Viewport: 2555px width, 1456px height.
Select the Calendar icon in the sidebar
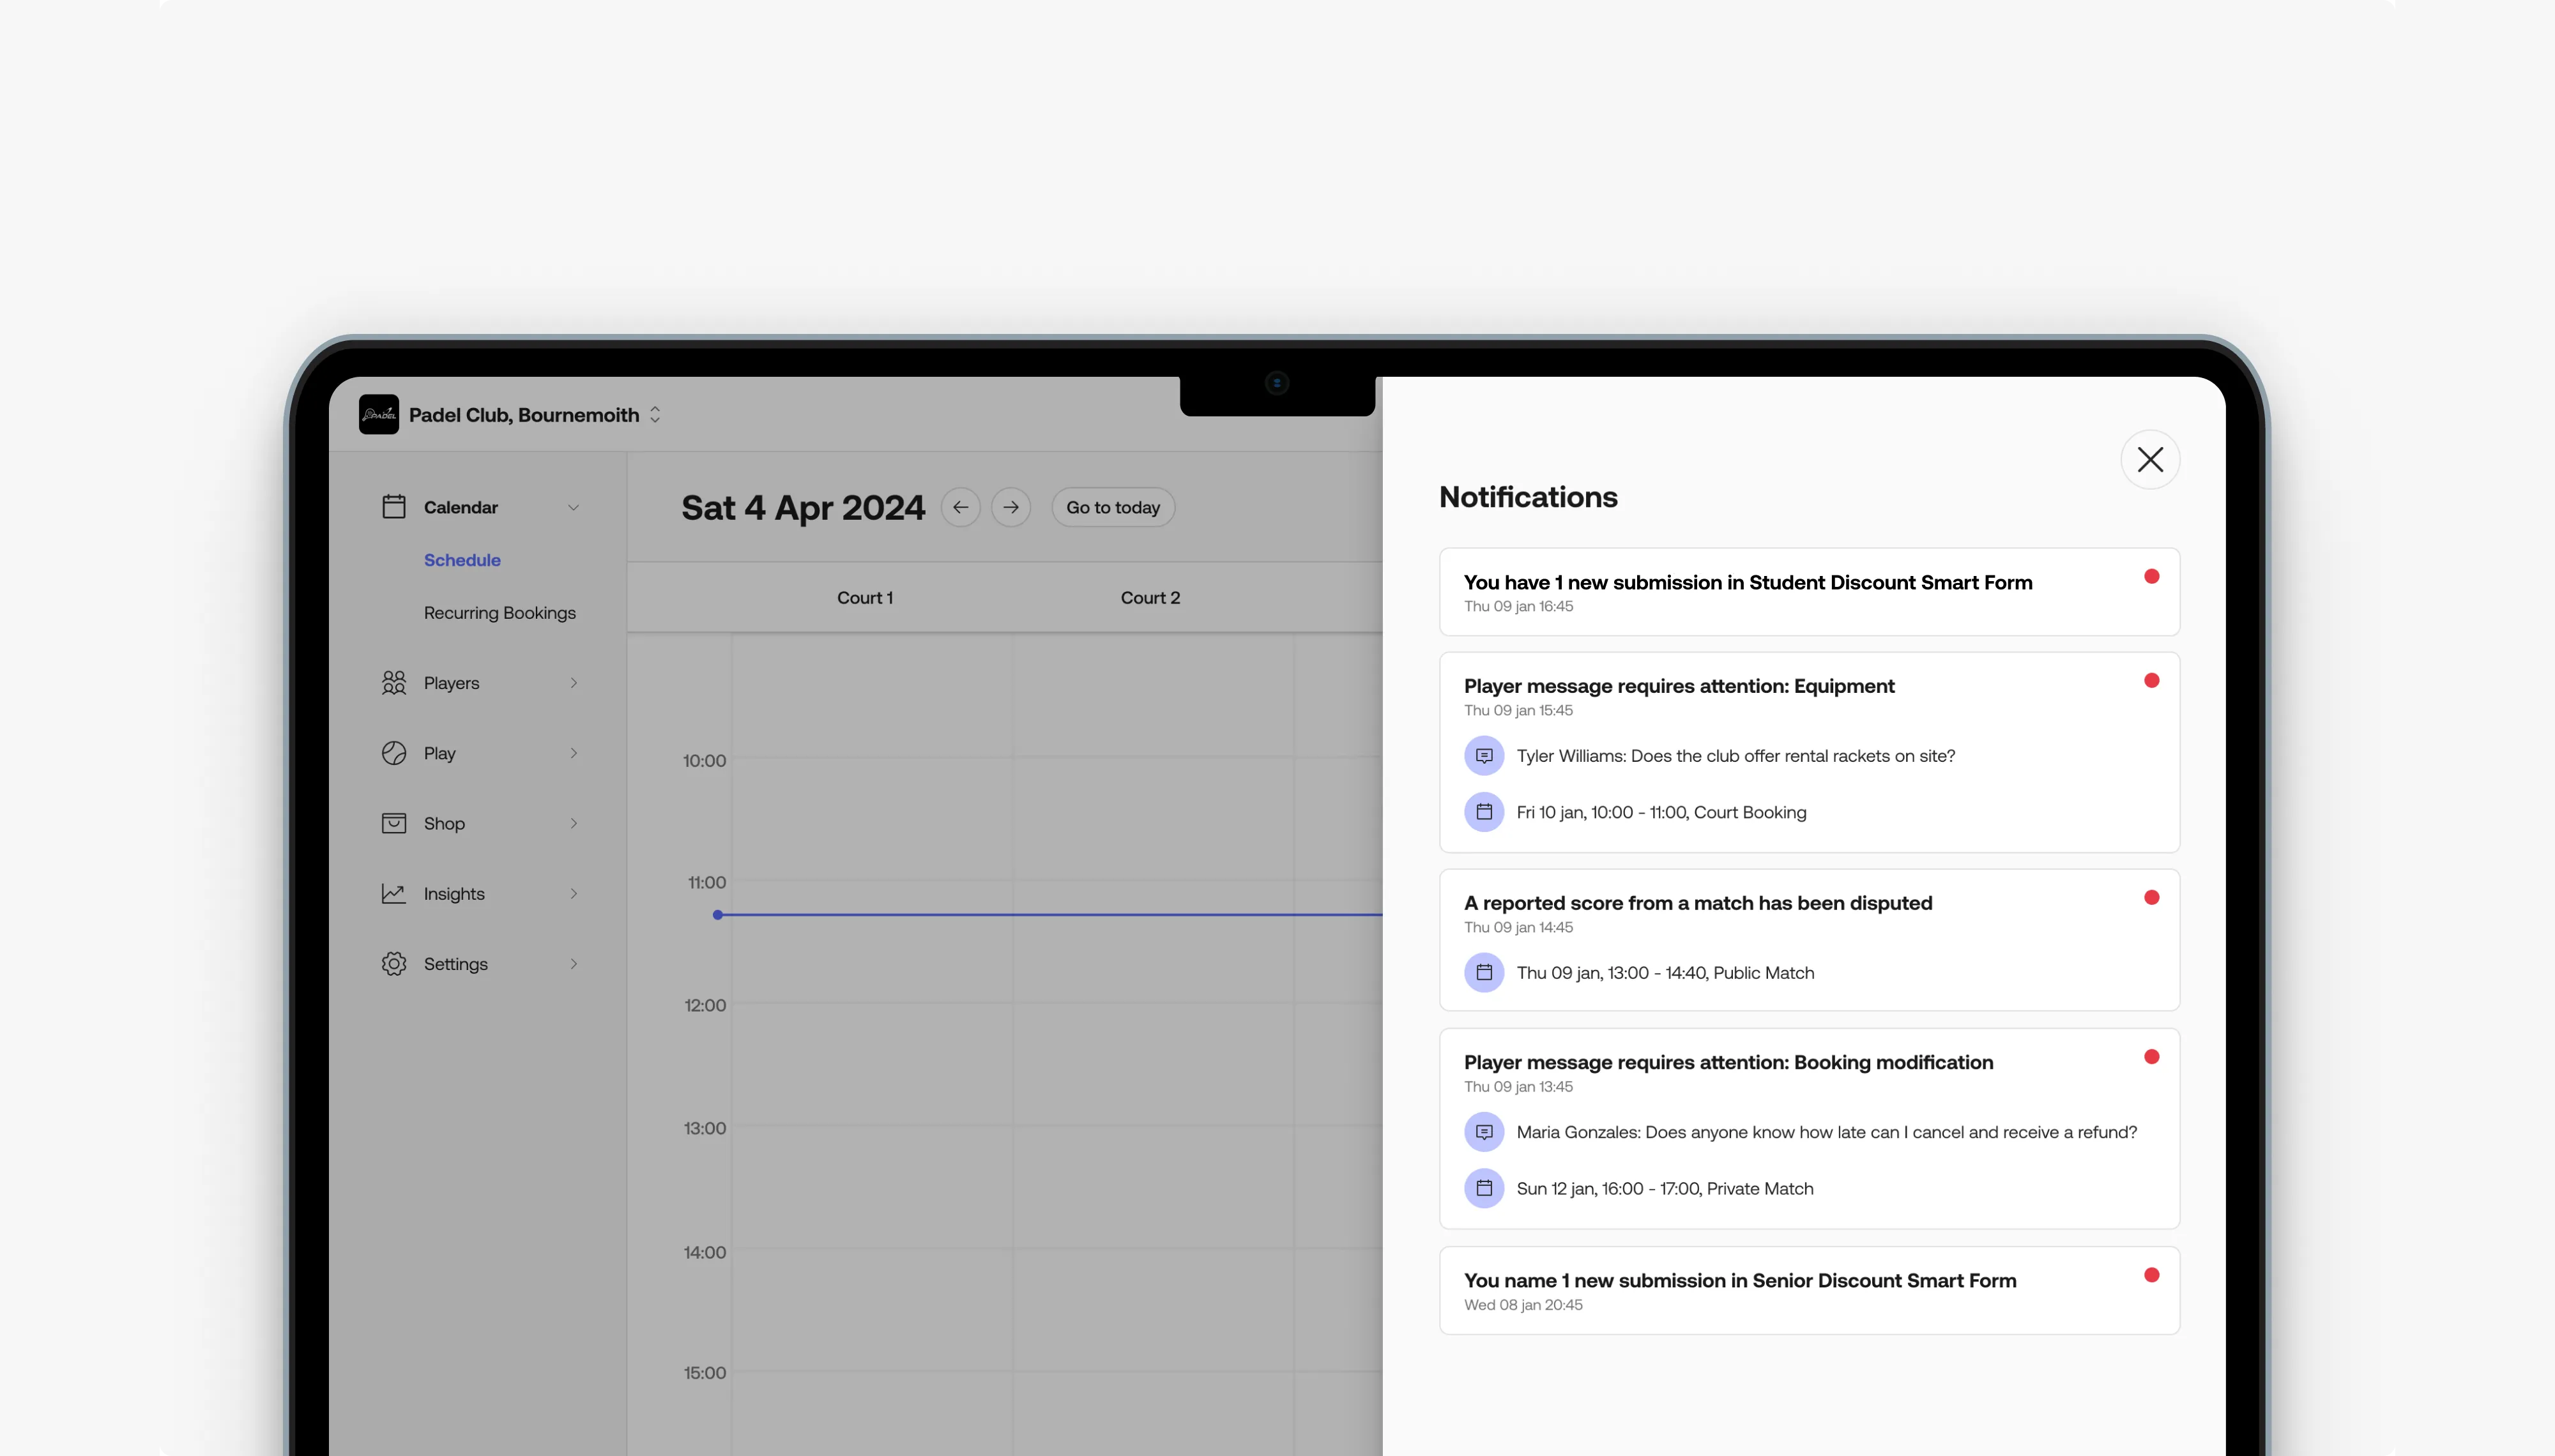(x=394, y=506)
